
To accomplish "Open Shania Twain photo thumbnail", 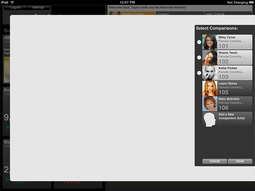I will point(210,57).
